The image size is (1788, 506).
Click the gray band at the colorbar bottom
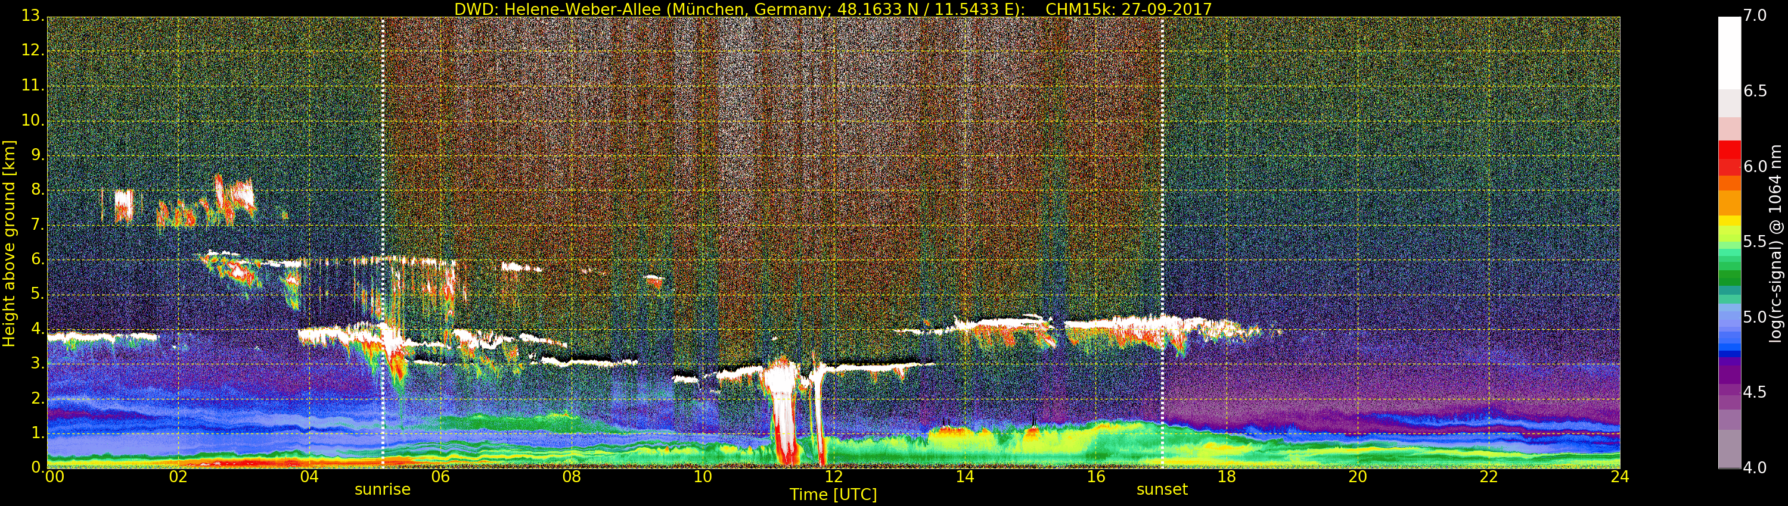1729,449
